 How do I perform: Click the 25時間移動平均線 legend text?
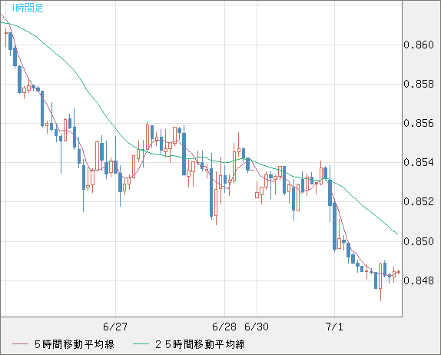(x=200, y=344)
